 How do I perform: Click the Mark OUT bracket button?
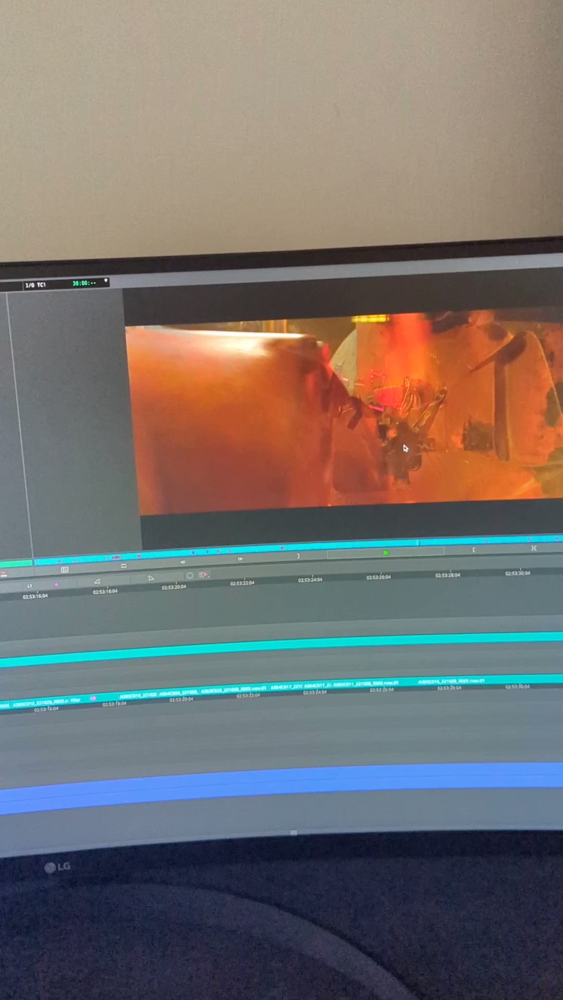click(x=298, y=556)
